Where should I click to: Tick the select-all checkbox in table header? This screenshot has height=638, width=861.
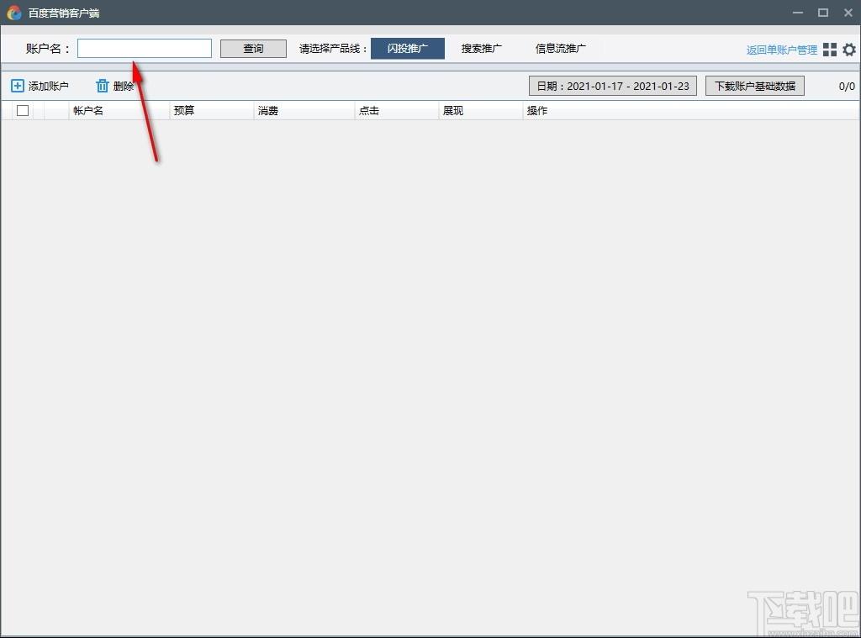point(23,110)
